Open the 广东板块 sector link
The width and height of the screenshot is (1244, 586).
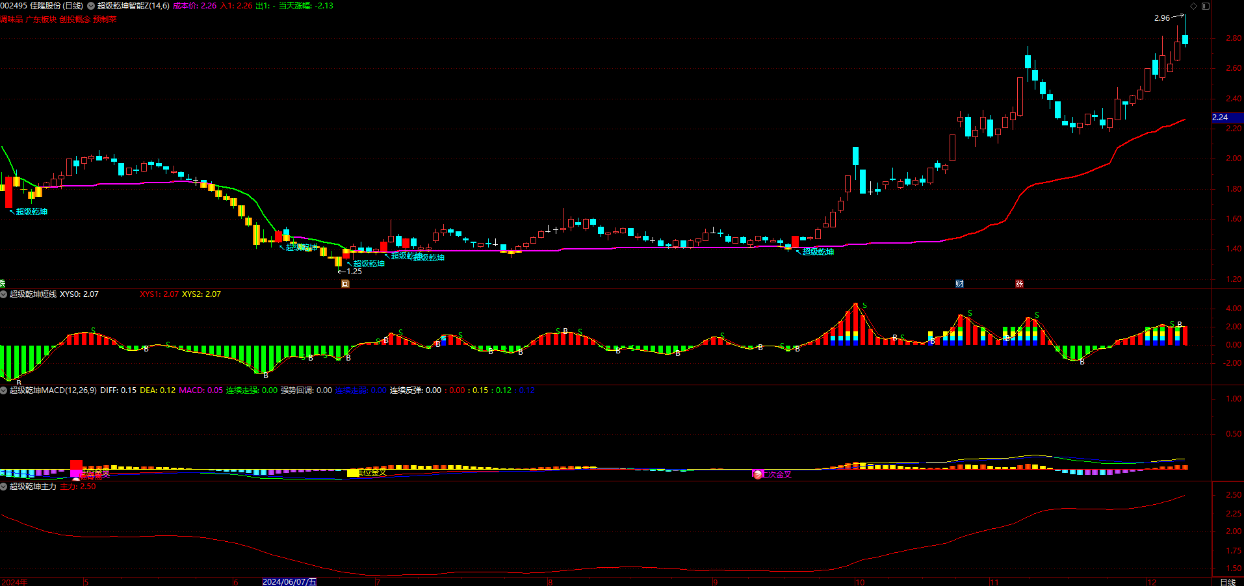tap(42, 19)
